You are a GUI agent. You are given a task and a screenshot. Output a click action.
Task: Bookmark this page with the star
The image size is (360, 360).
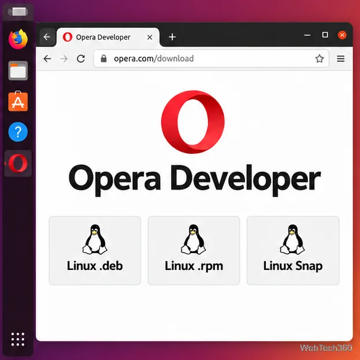pos(320,58)
